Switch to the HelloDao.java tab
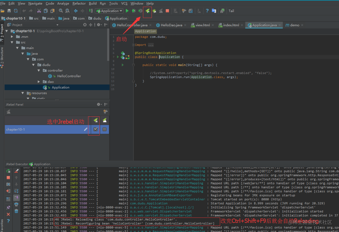 pos(171,25)
